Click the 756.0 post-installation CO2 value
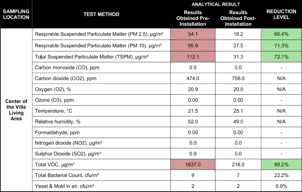 pyautogui.click(x=238, y=78)
